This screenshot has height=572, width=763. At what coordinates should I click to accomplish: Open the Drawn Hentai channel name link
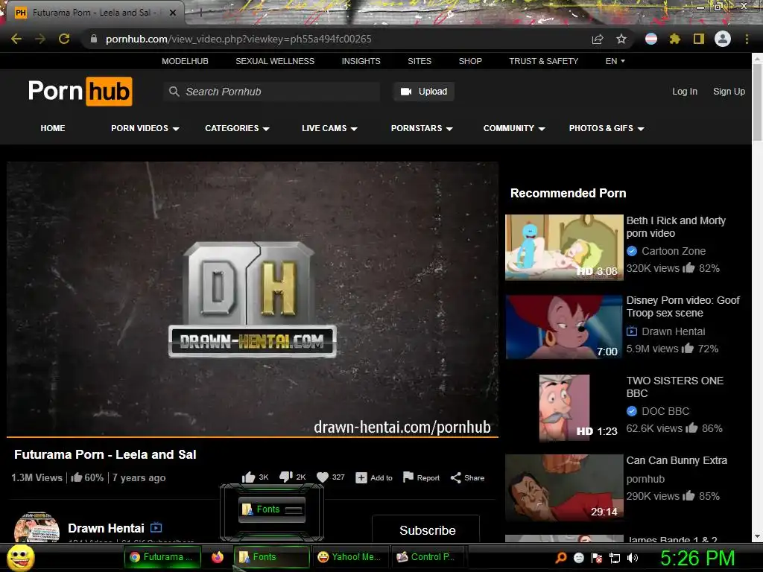point(106,528)
